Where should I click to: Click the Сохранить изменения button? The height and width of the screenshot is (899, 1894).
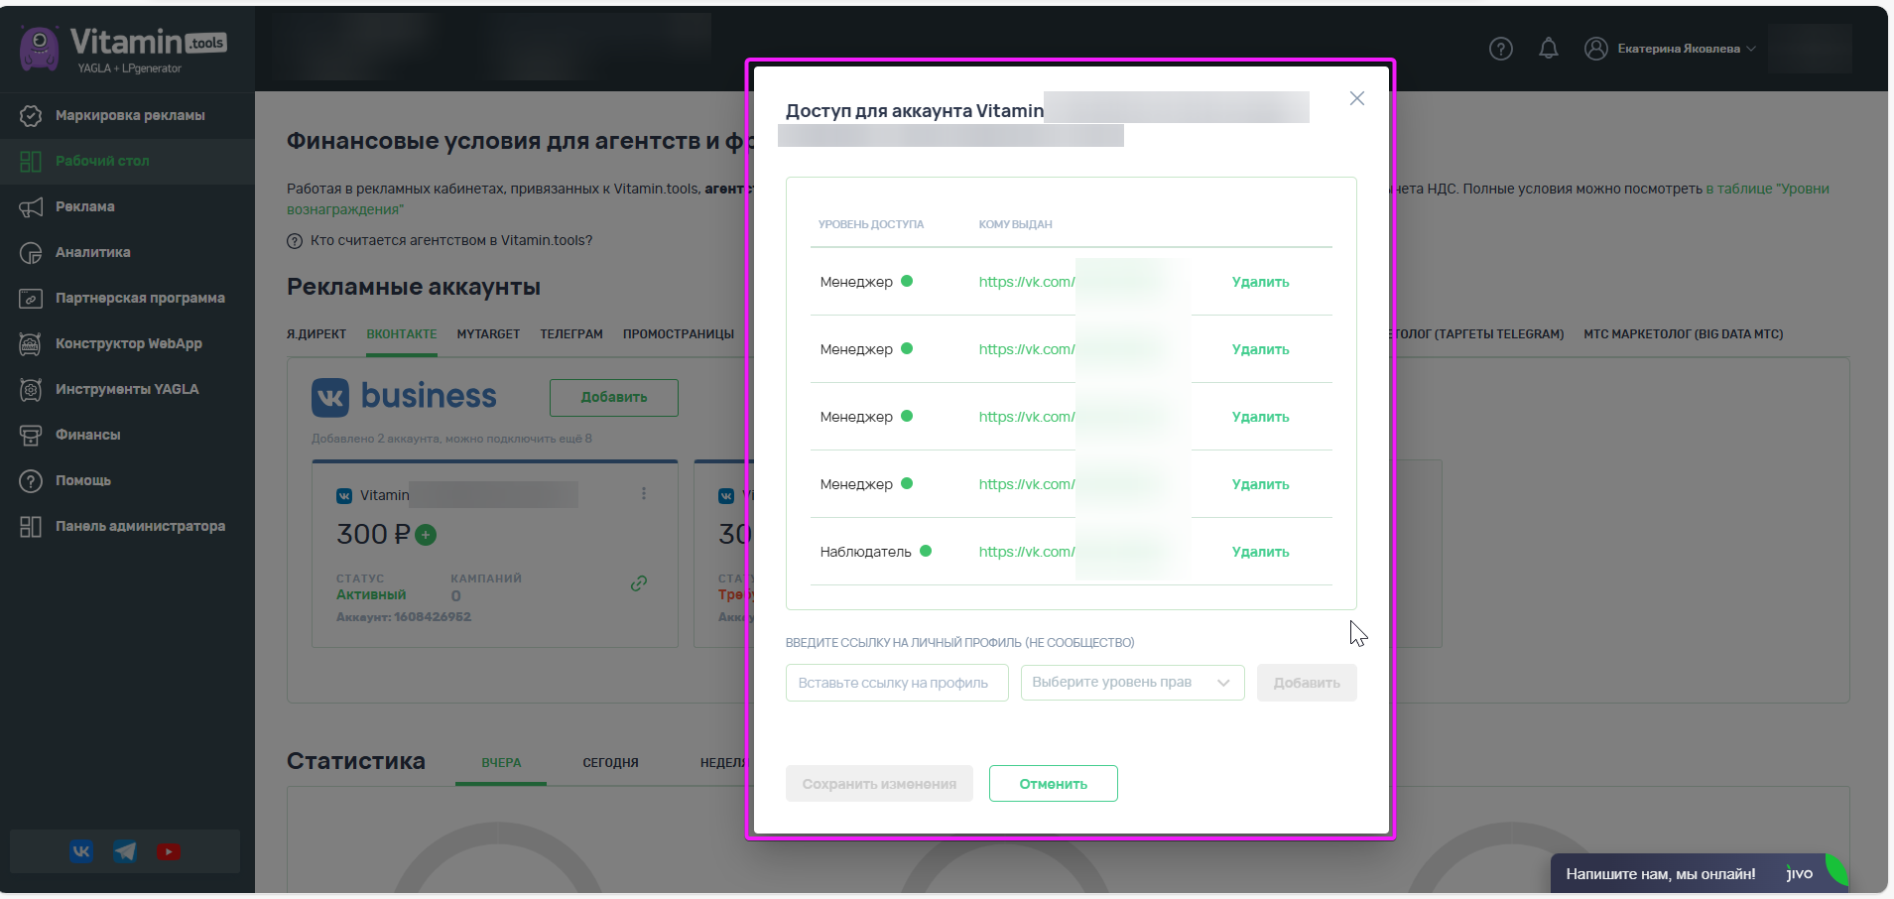click(879, 784)
